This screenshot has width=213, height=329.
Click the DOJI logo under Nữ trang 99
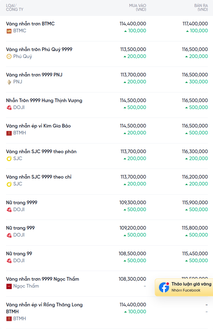(x=9, y=261)
